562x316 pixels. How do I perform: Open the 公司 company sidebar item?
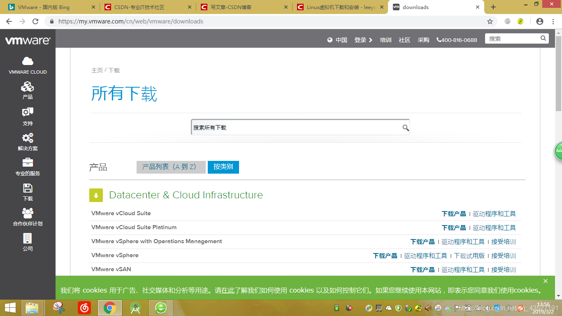click(x=28, y=242)
